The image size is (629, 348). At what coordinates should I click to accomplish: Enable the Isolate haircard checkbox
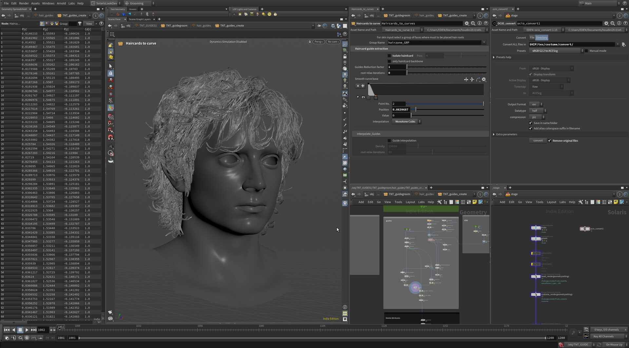coord(389,56)
